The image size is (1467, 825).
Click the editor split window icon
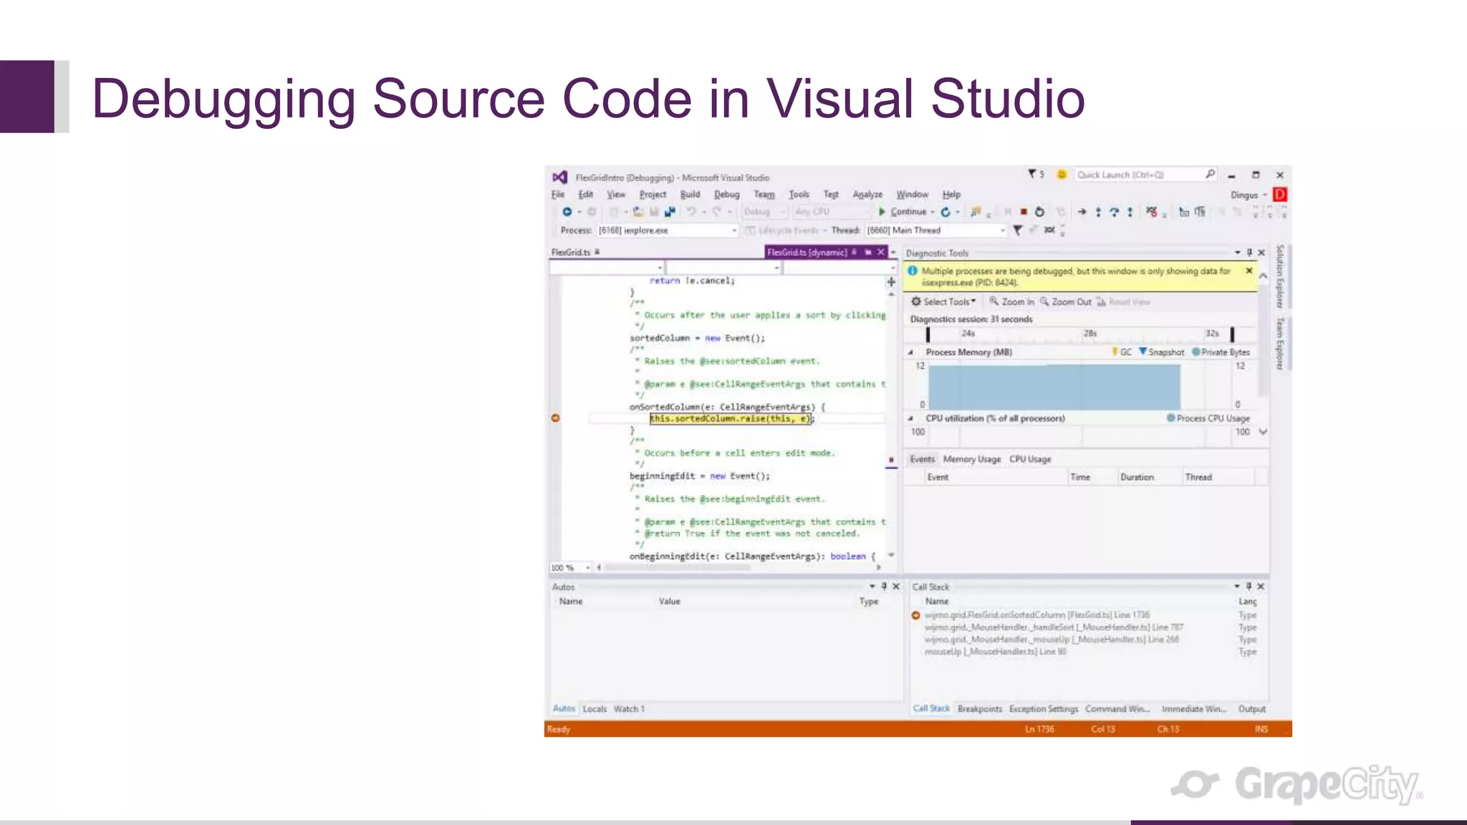(x=891, y=281)
